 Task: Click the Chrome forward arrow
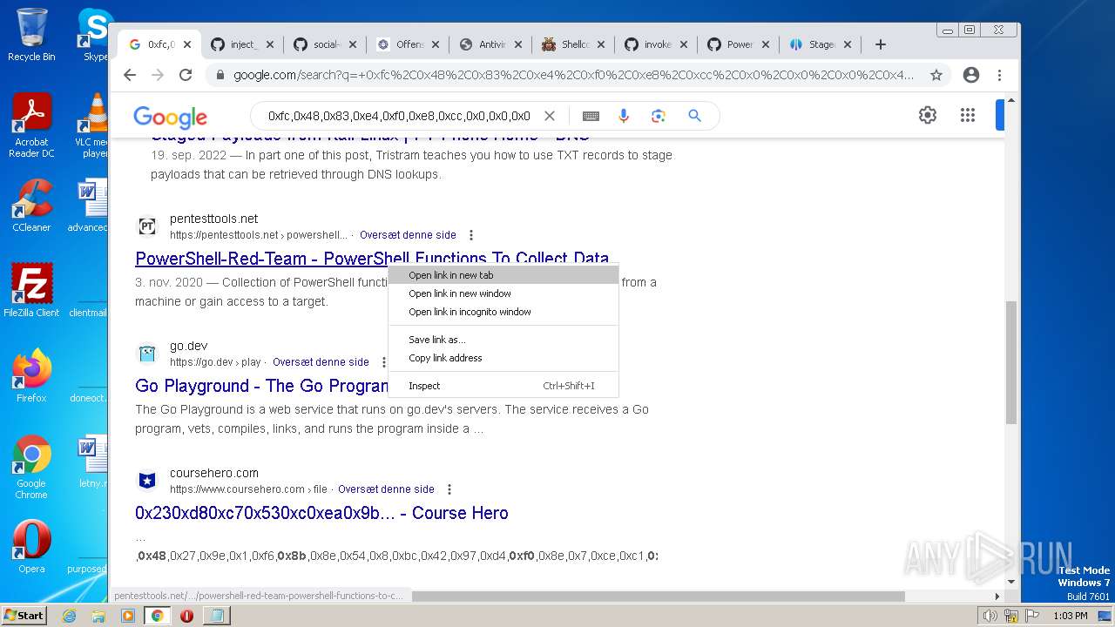pyautogui.click(x=158, y=75)
